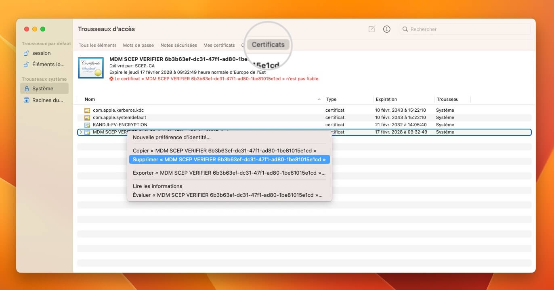Screen dimensions: 554x290
Task: Click the 17 févr. 2028 à 09:32:49 cell
Action: coord(401,132)
